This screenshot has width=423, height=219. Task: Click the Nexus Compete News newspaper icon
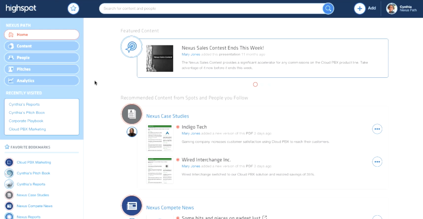point(132,206)
